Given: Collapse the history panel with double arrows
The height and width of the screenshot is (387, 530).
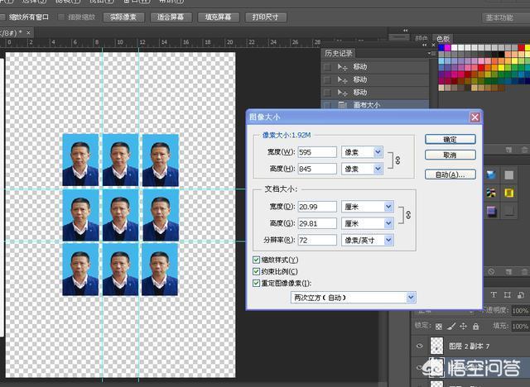Looking at the screenshot, I should [425, 45].
